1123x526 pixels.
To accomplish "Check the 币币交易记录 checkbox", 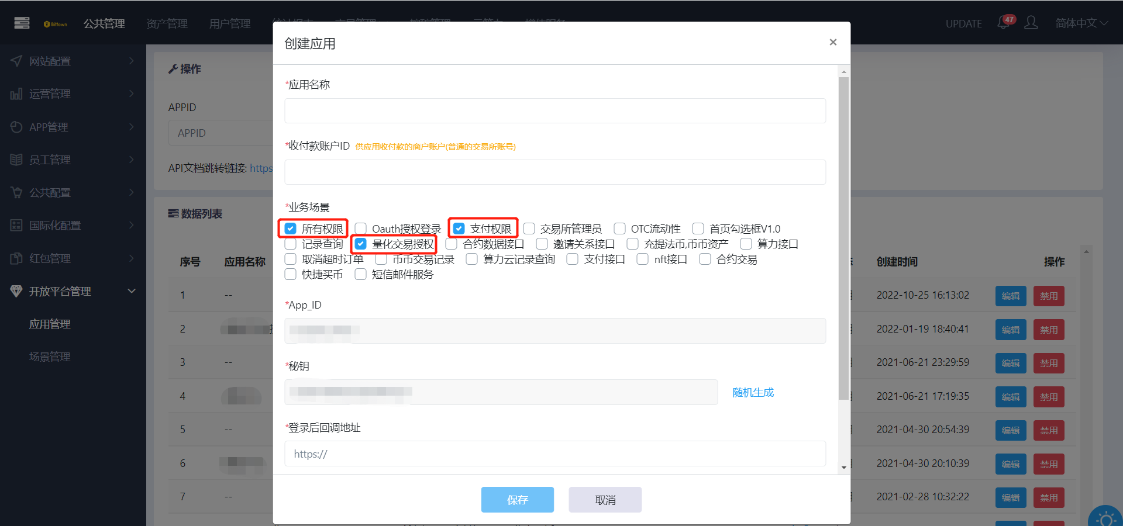I will [381, 259].
